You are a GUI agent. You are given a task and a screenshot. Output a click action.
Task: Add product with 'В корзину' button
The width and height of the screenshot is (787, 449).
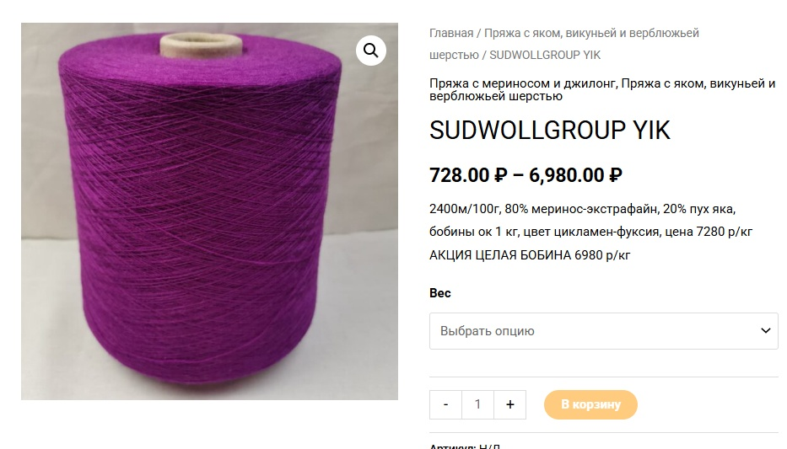[590, 404]
